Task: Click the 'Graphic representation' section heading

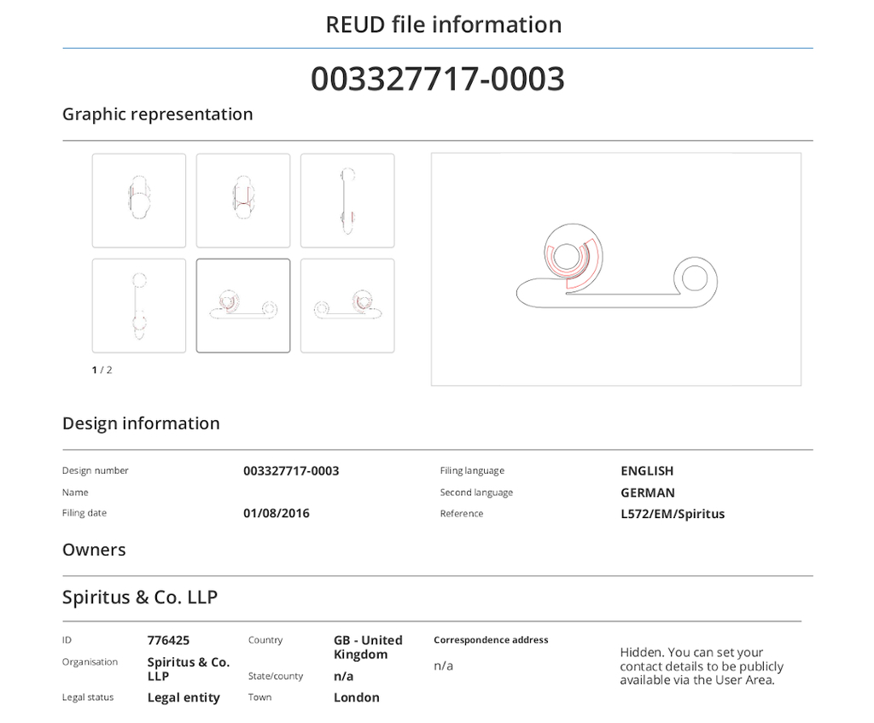Action: coord(158,114)
